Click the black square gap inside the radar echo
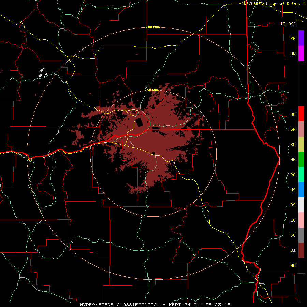 [x=140, y=122]
